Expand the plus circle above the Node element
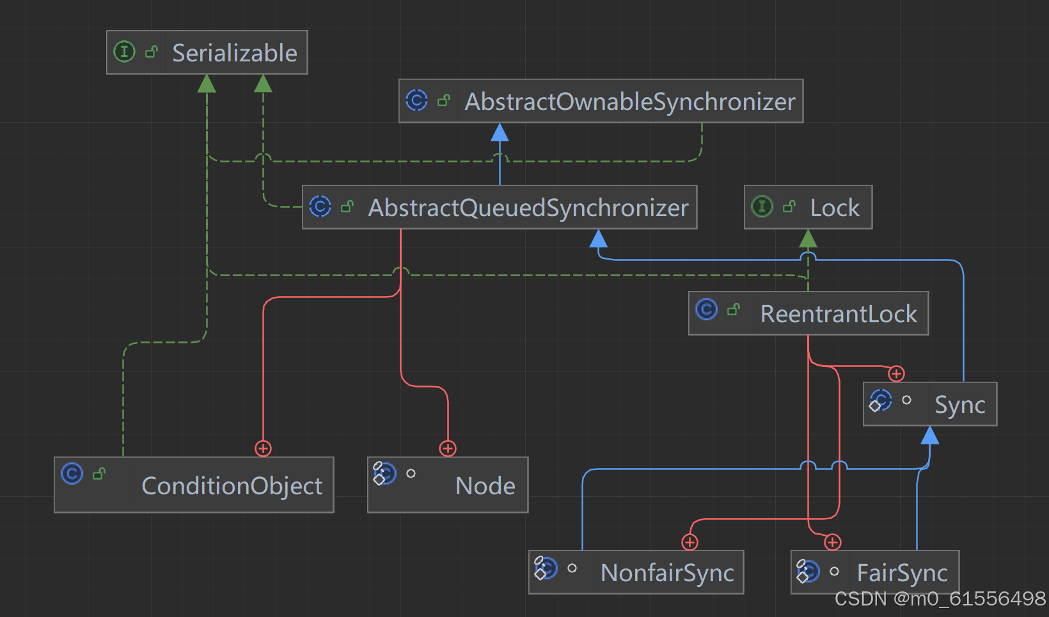The height and width of the screenshot is (617, 1049). click(448, 448)
